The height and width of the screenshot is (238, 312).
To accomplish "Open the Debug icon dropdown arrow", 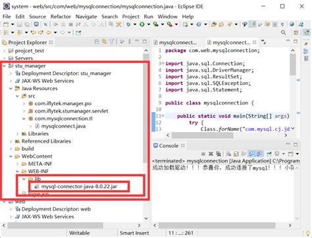I will tap(135, 24).
